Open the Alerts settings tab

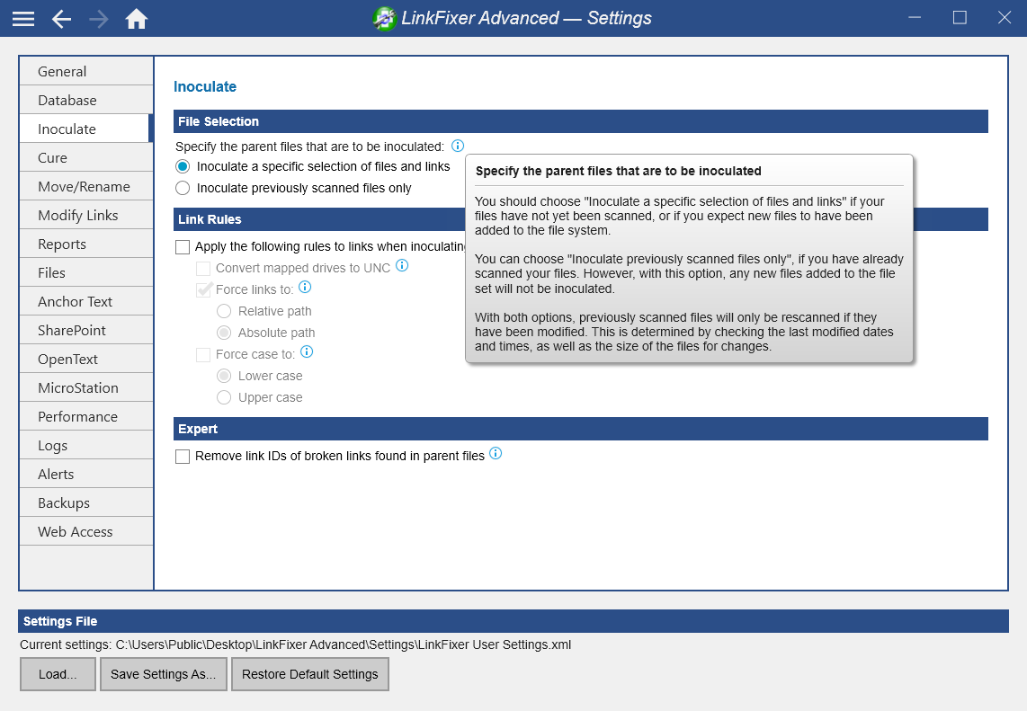[x=86, y=475]
